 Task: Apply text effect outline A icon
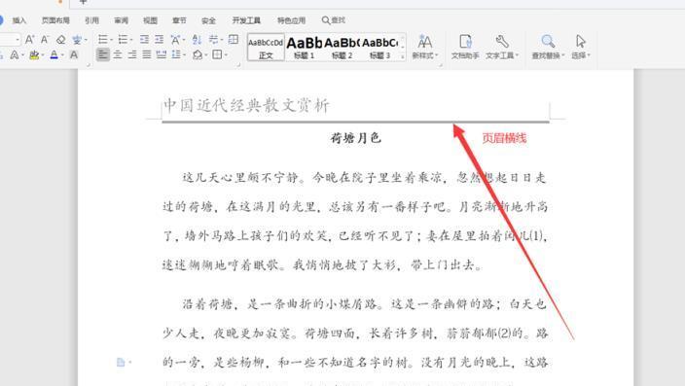[15, 54]
